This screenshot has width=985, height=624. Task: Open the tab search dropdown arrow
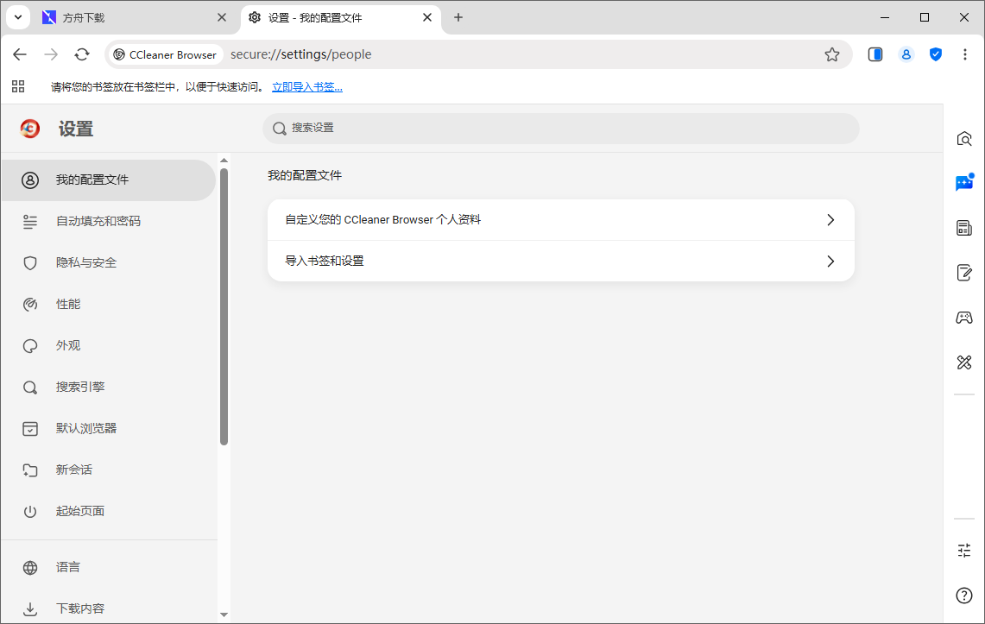[18, 17]
